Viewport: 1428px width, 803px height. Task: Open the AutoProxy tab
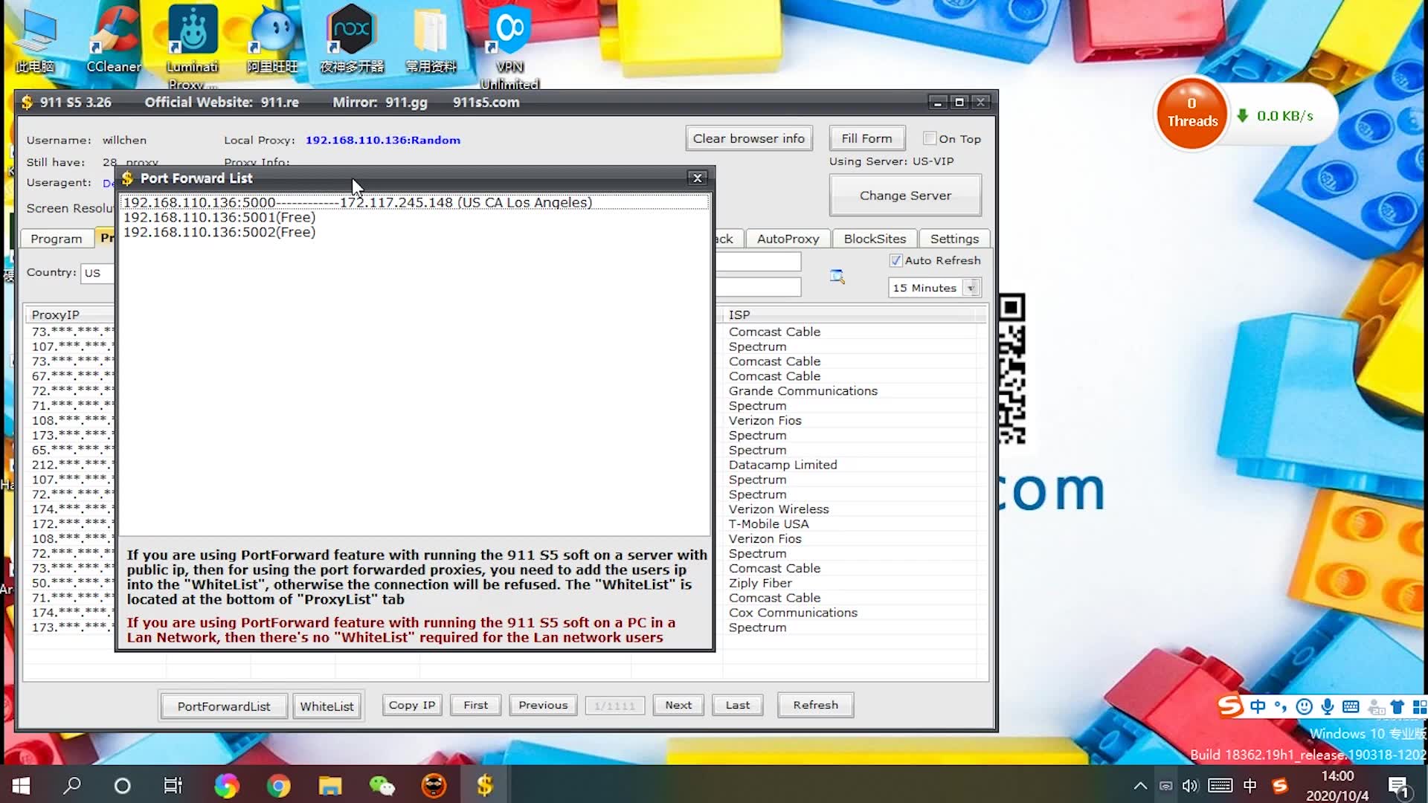click(x=788, y=239)
